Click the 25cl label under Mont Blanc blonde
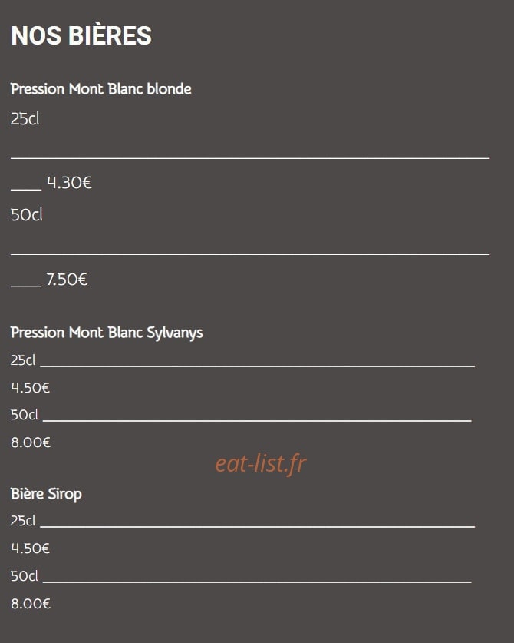The image size is (514, 643). pyautogui.click(x=25, y=119)
